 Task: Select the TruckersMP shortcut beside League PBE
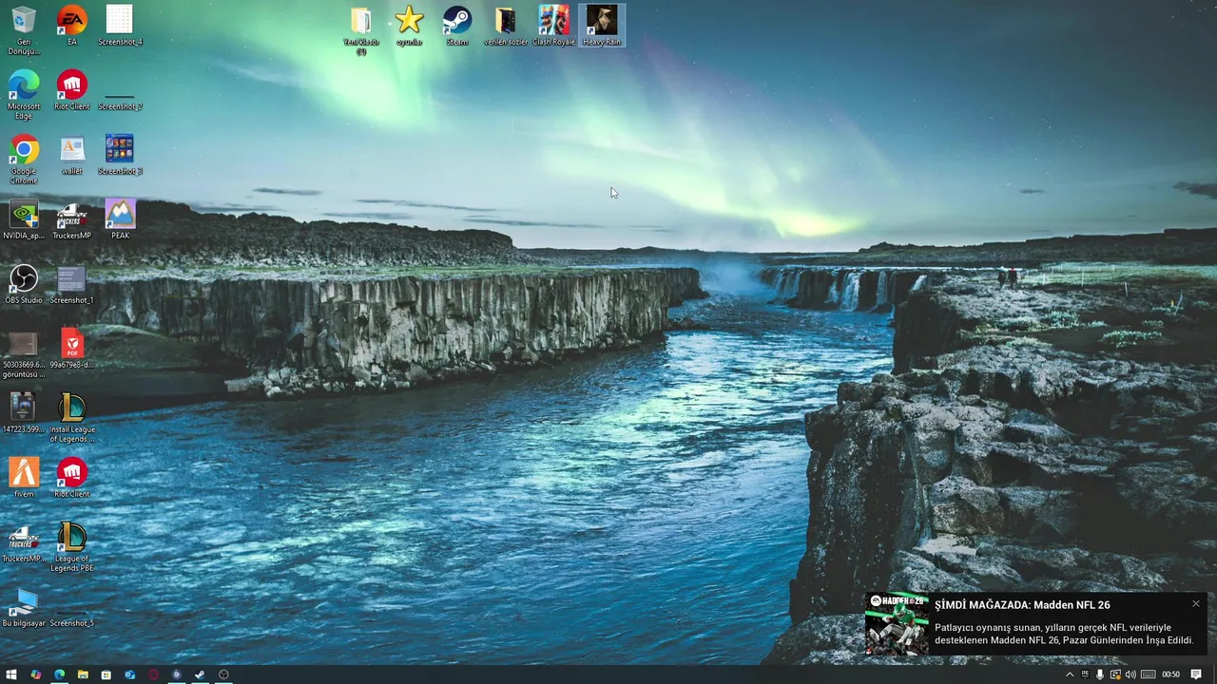(x=24, y=542)
